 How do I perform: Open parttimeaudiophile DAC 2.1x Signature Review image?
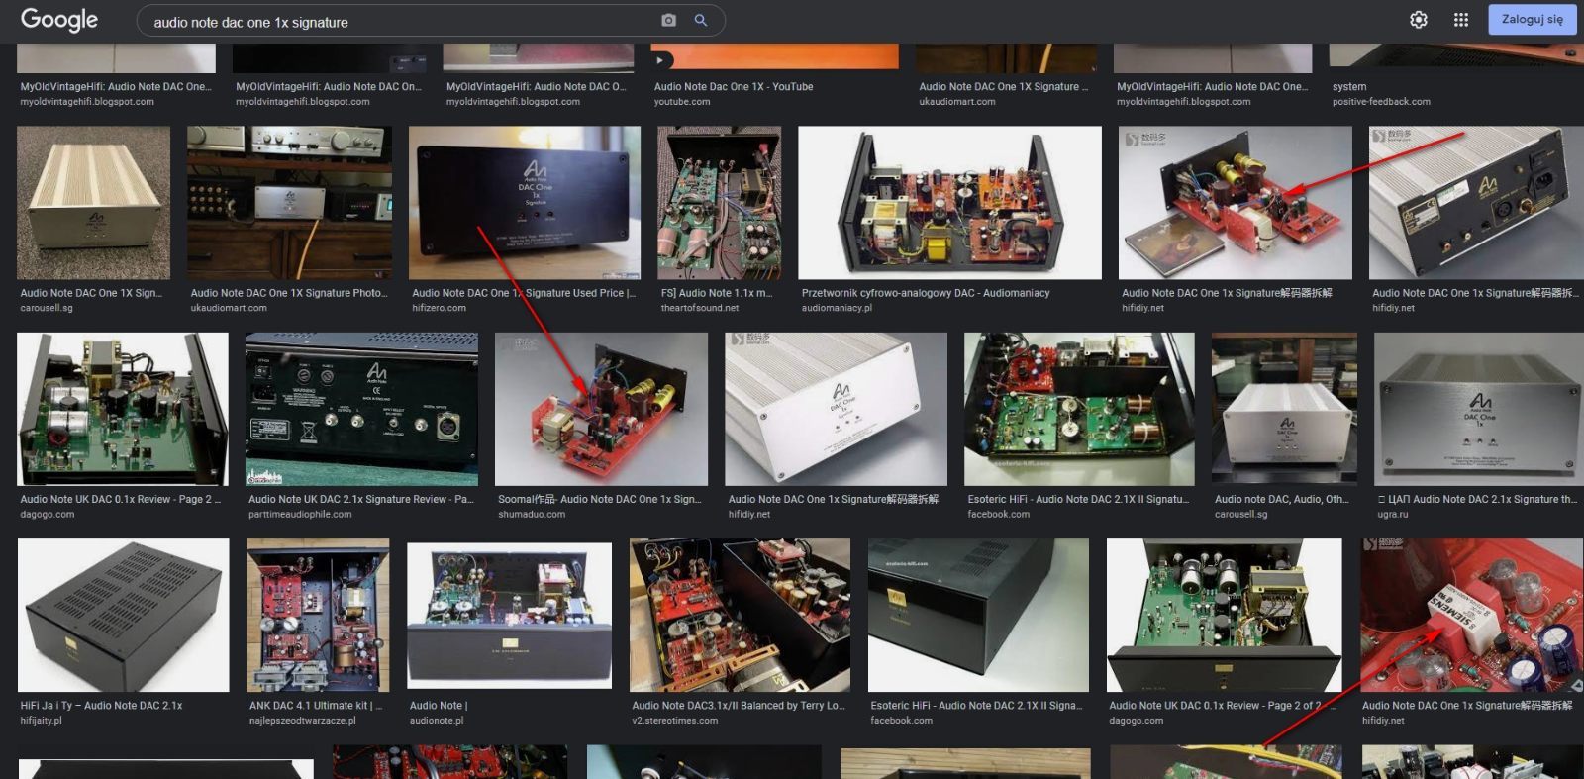(361, 409)
